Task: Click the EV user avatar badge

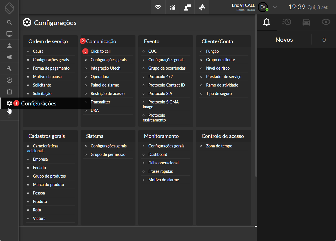Action: pyautogui.click(x=263, y=7)
